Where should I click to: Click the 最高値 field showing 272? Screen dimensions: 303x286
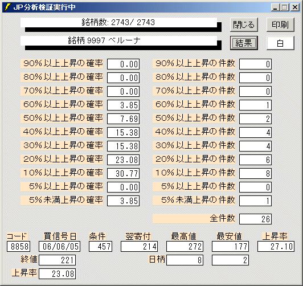pos(185,246)
